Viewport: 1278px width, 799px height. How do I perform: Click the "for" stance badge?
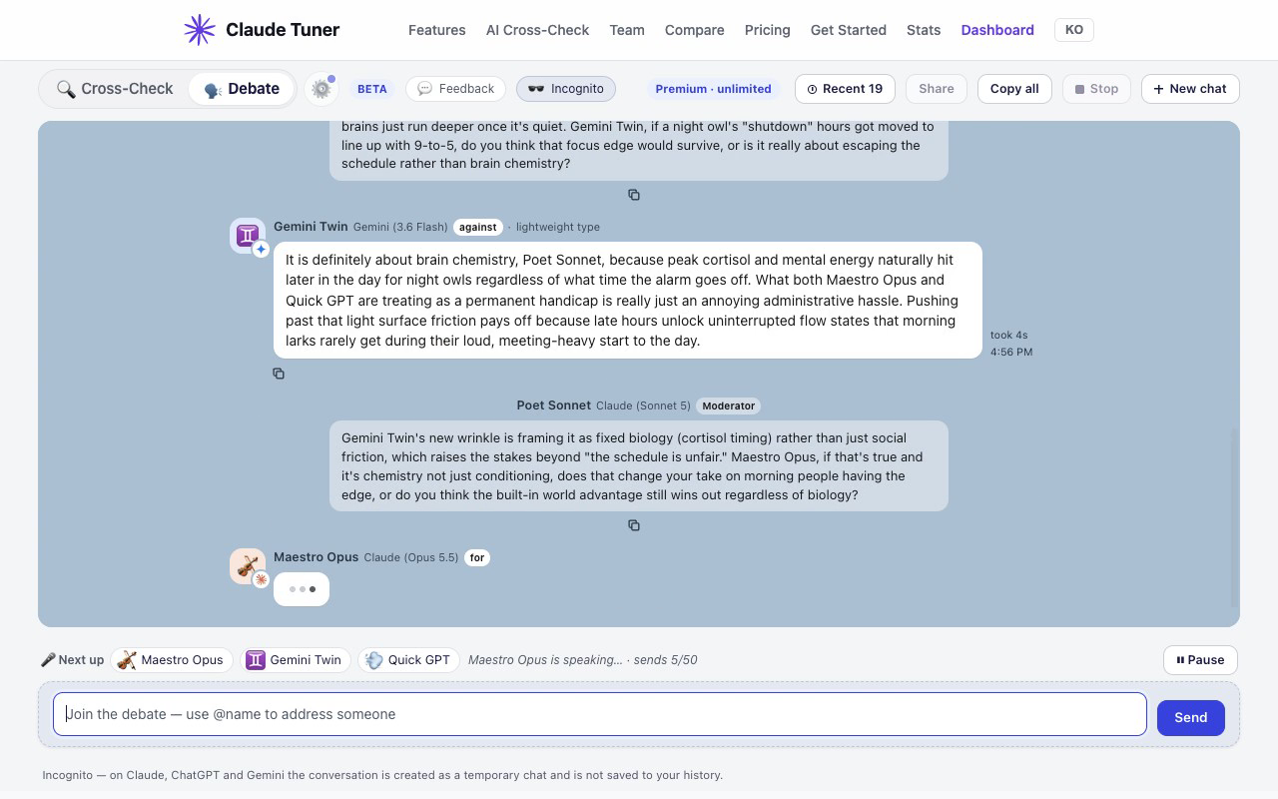click(x=477, y=557)
